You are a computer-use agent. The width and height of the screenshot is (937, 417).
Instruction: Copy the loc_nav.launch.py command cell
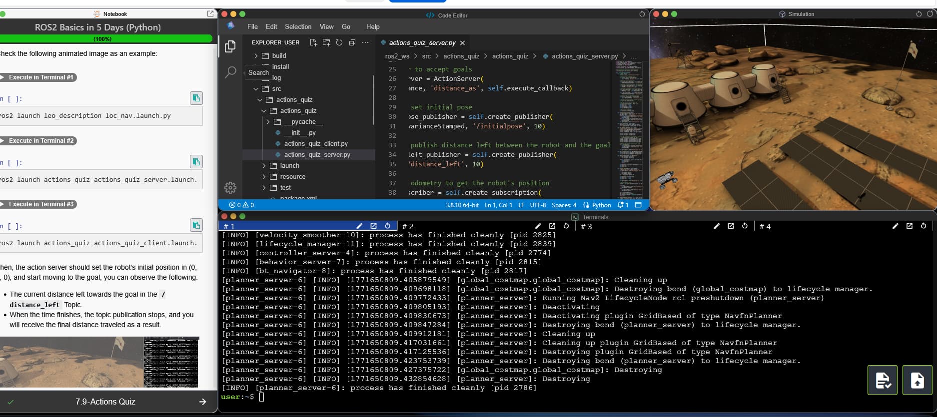click(x=196, y=98)
